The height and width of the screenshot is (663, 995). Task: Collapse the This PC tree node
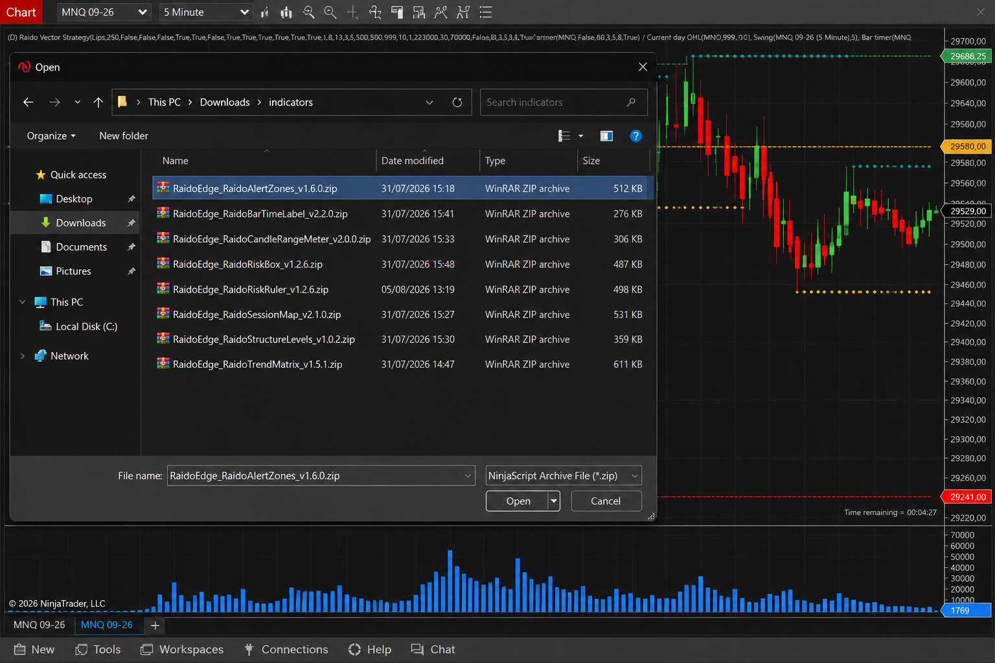[23, 302]
